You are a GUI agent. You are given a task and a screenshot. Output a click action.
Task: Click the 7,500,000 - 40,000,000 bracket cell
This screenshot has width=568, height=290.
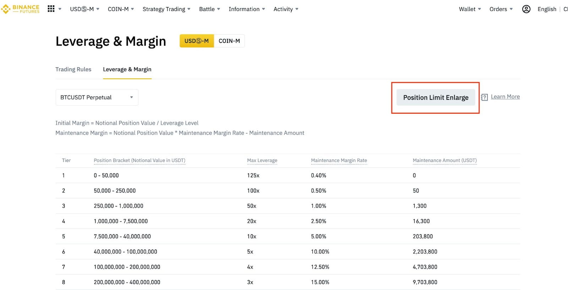click(122, 237)
